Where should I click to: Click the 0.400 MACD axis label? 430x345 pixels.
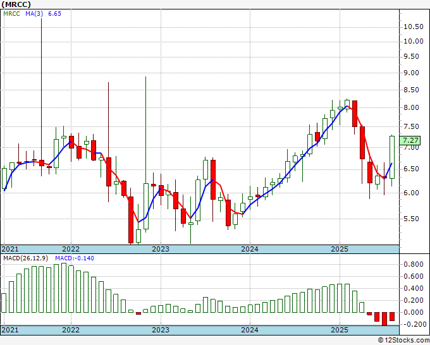[414, 288]
